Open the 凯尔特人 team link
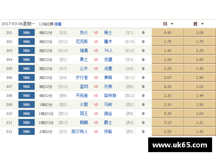Viewport: 216px width, 156px height. pos(80,131)
